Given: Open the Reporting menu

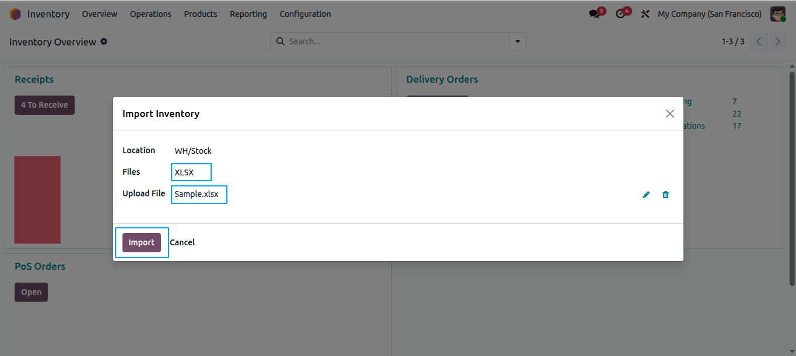Looking at the screenshot, I should click(248, 14).
